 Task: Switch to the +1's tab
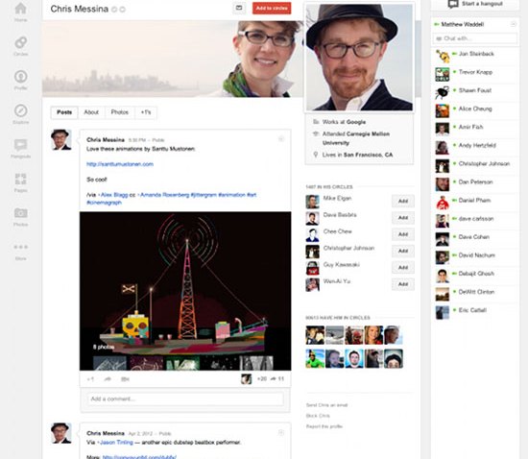coord(146,112)
